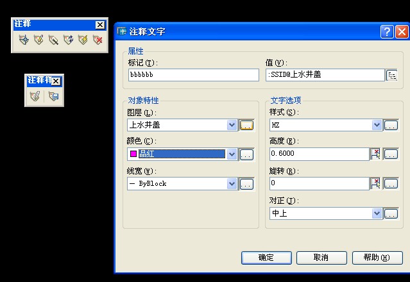Click the annotation icon with black pen
Screen dimensions: 410x282
[x=53, y=40]
